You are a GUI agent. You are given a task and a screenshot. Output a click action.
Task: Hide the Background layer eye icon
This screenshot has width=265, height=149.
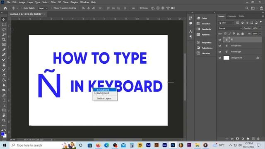[x=220, y=58]
